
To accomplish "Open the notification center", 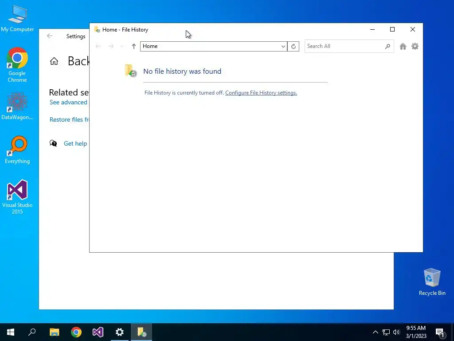I will [440, 332].
